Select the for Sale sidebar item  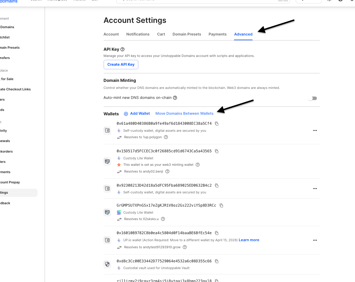7,79
